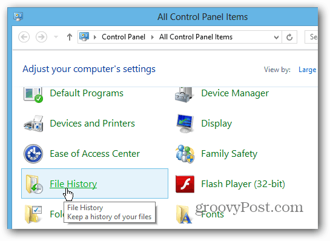Open the Default Programs icon
Viewport: 330px width, 241px height.
pyautogui.click(x=33, y=94)
